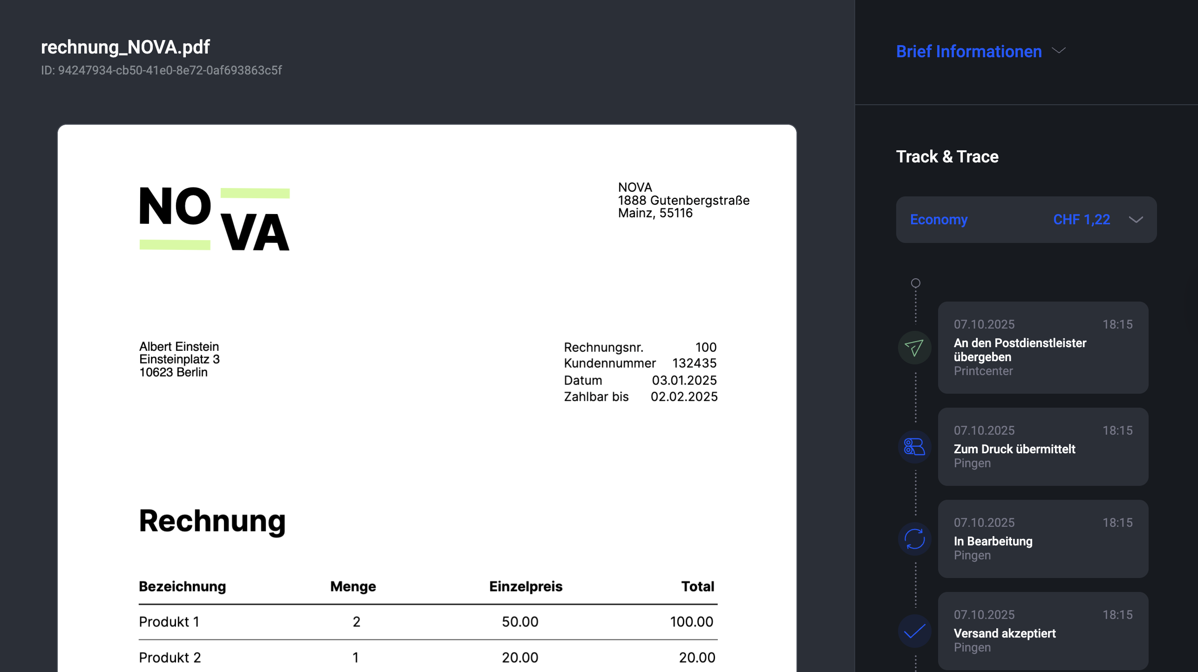
Task: Select the Zum Druck übermittelt event card
Action: point(1043,447)
